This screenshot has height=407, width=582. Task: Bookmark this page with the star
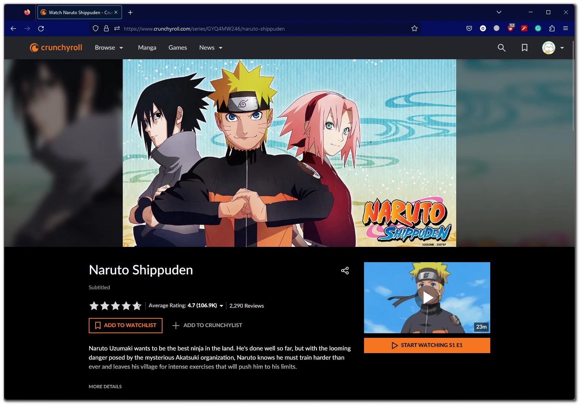pyautogui.click(x=414, y=28)
